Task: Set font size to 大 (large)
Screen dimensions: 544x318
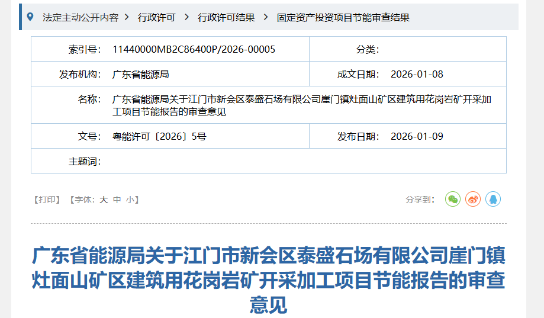Action: (103, 200)
